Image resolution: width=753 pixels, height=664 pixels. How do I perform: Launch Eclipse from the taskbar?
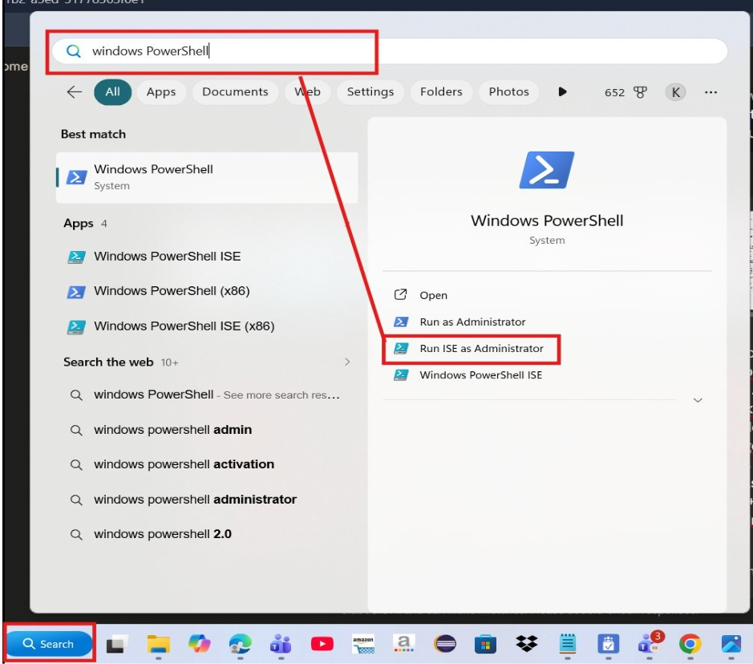[445, 644]
